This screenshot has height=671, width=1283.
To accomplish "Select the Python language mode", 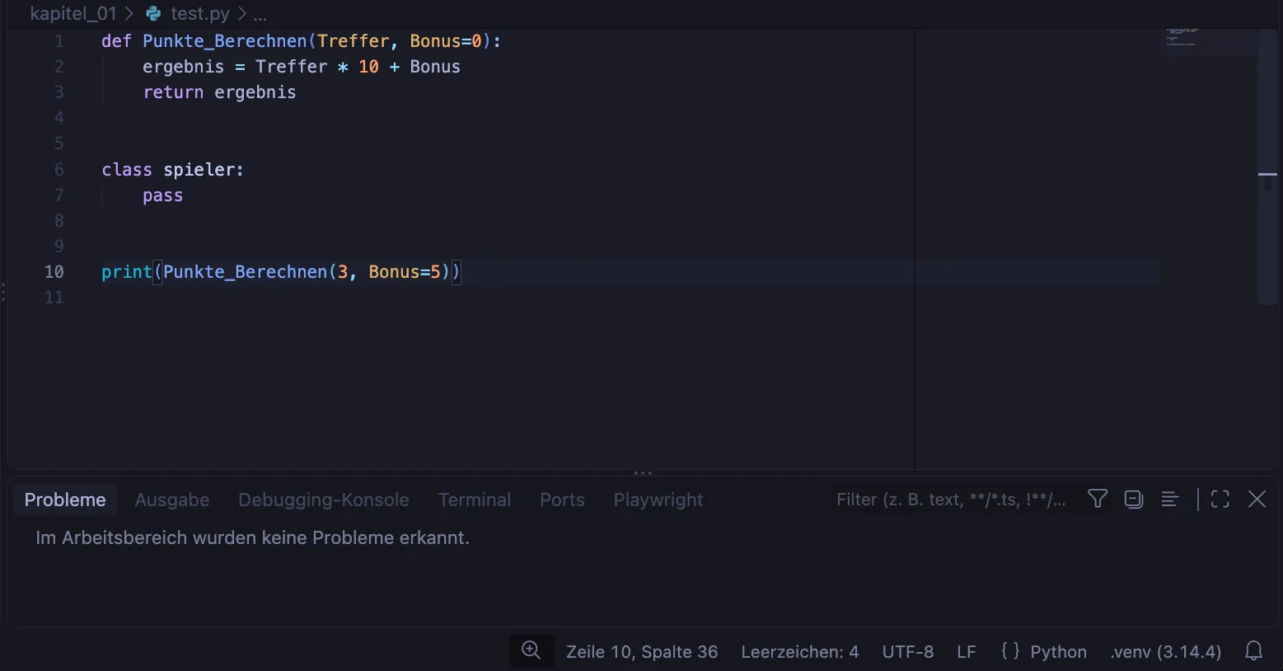I will tap(1059, 652).
